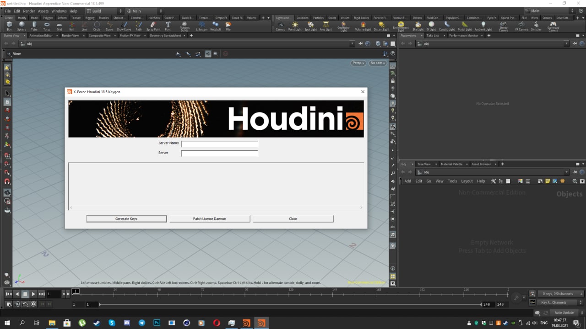Open the File menu
The width and height of the screenshot is (586, 329).
(8, 11)
